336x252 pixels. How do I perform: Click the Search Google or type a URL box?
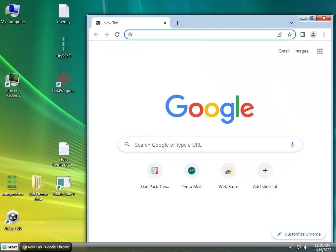pyautogui.click(x=210, y=145)
